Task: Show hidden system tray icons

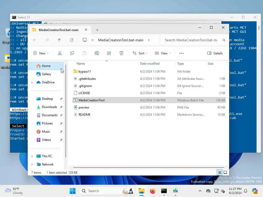Action: tap(200, 191)
